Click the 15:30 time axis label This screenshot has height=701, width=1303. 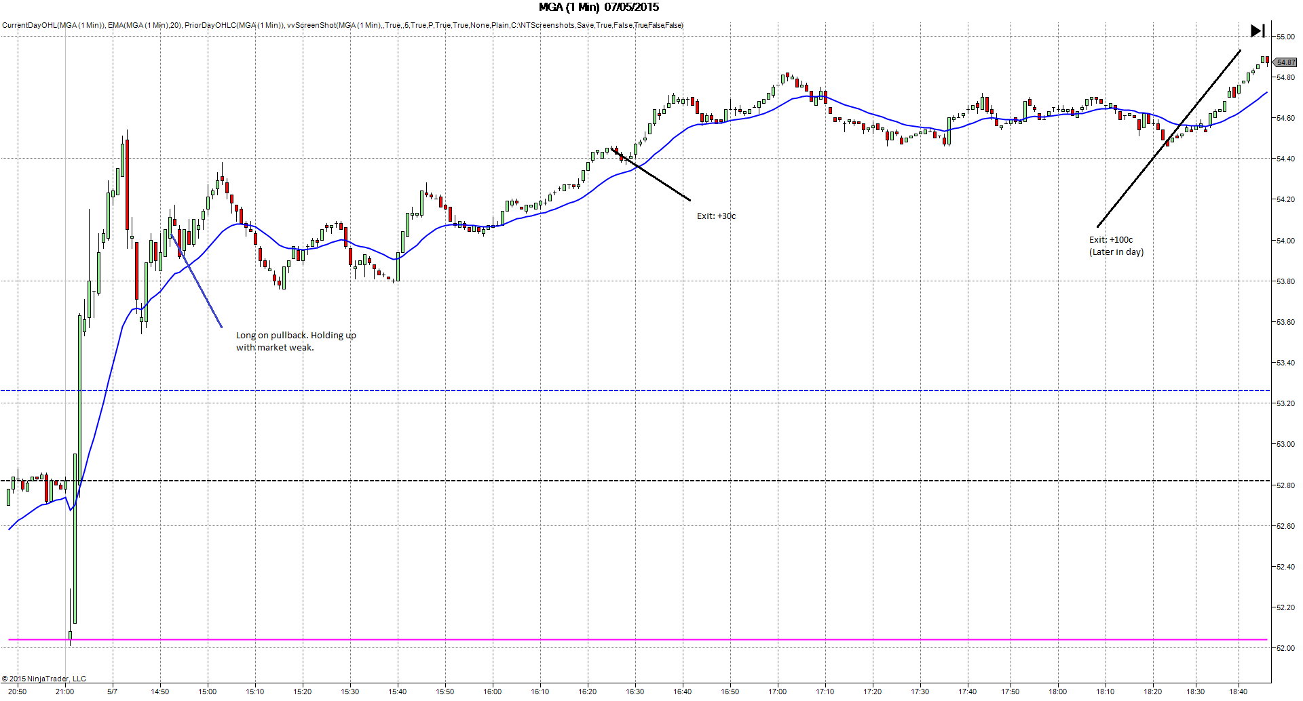pos(350,692)
